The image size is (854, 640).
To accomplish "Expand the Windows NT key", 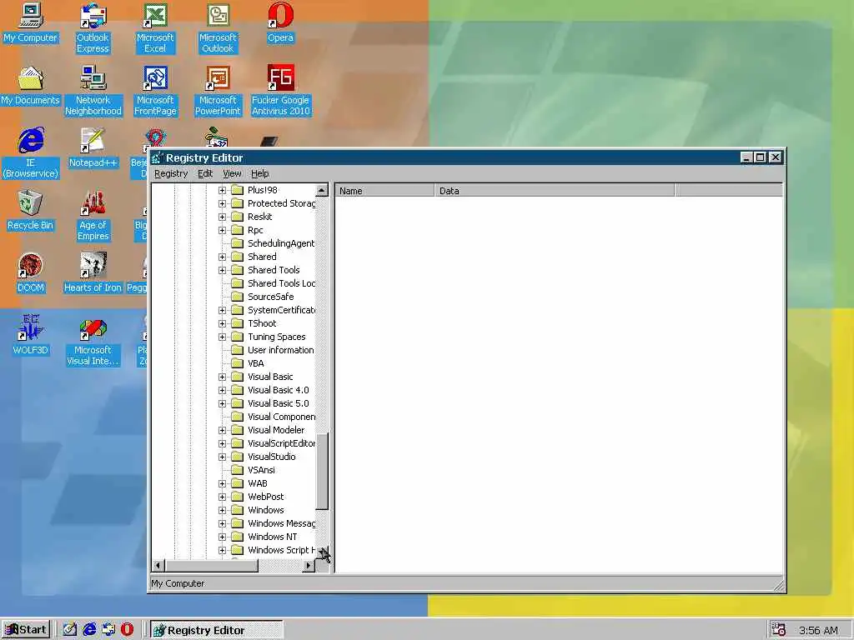I will point(222,537).
